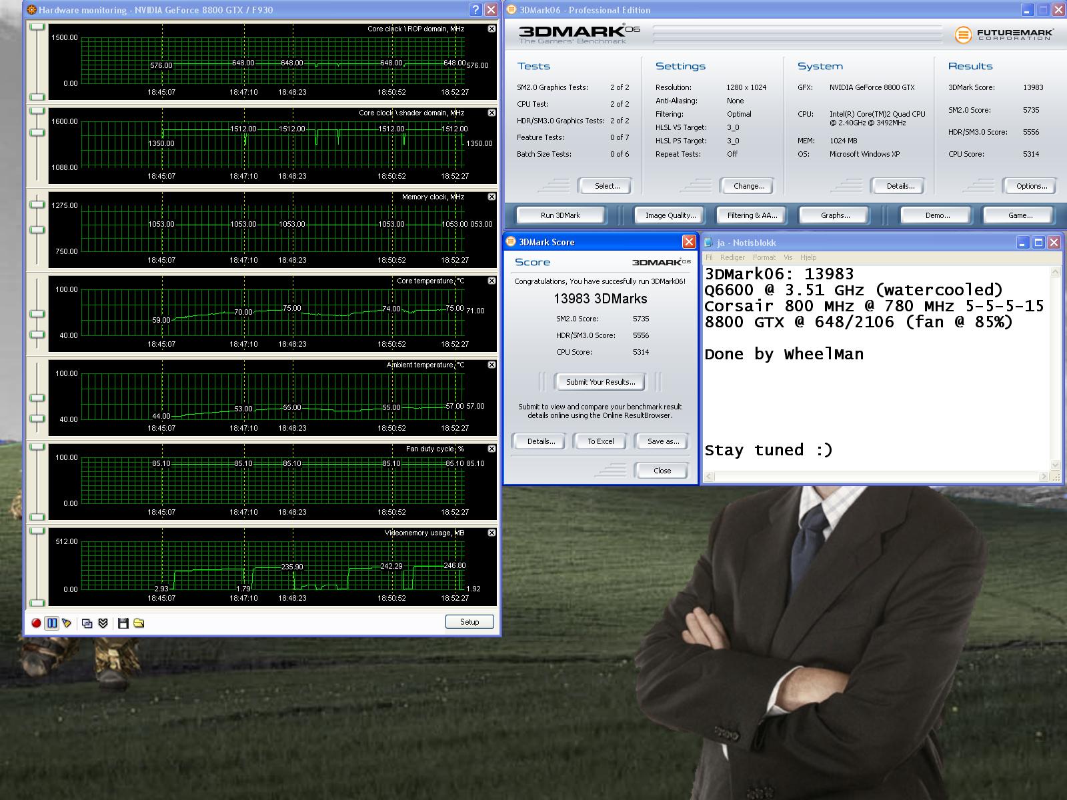Click 'Corsair 800 MHz @ 780 MHz 5-5-5-15' line
The image size is (1067, 800).
click(x=874, y=306)
